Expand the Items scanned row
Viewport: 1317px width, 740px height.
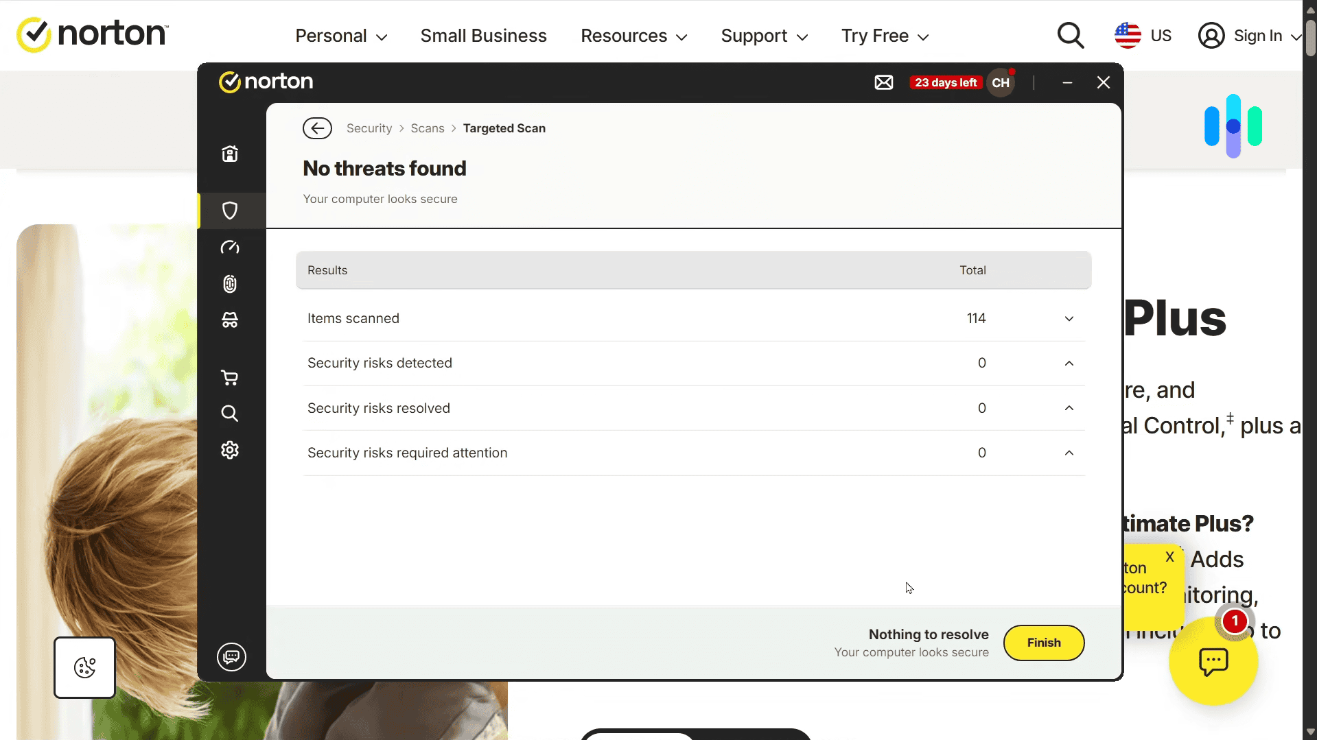1069,319
